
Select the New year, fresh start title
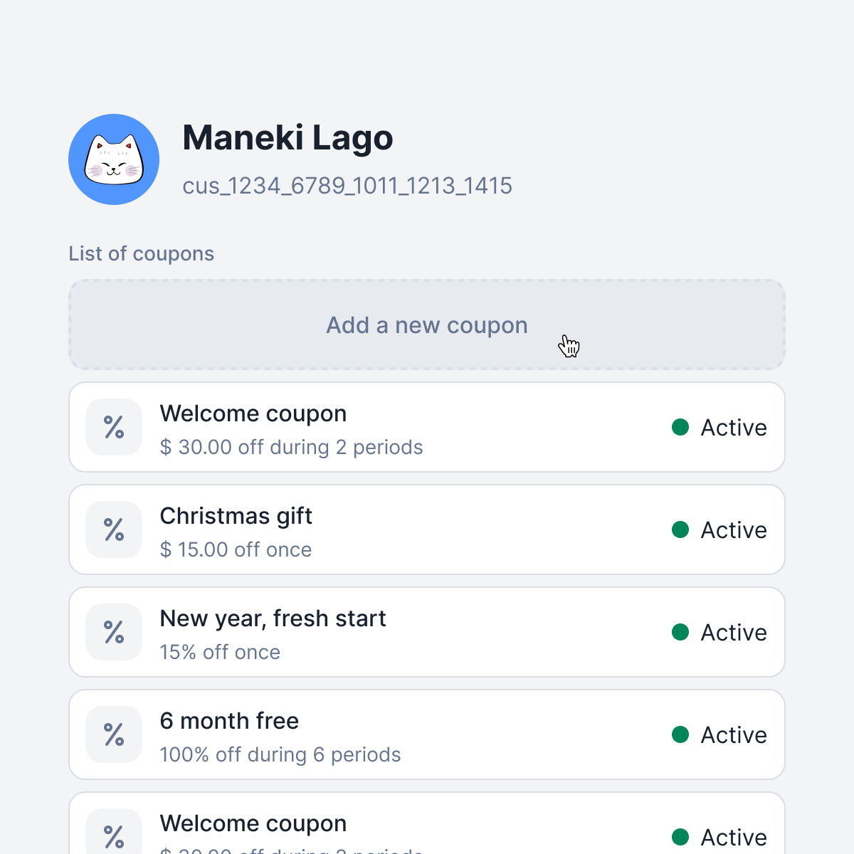273,618
